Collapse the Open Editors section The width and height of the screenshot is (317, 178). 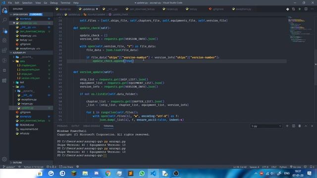(x=31, y=14)
